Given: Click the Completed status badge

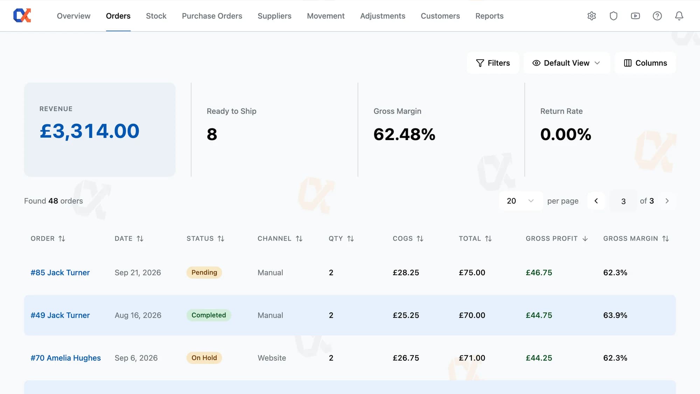Looking at the screenshot, I should pyautogui.click(x=209, y=315).
